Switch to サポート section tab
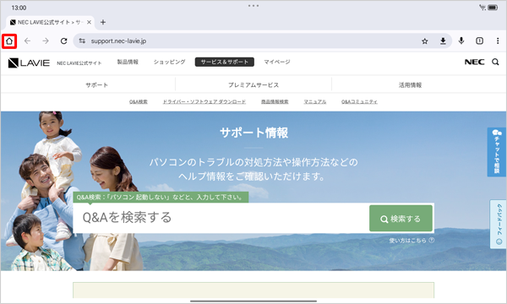This screenshot has width=507, height=304. click(x=96, y=85)
